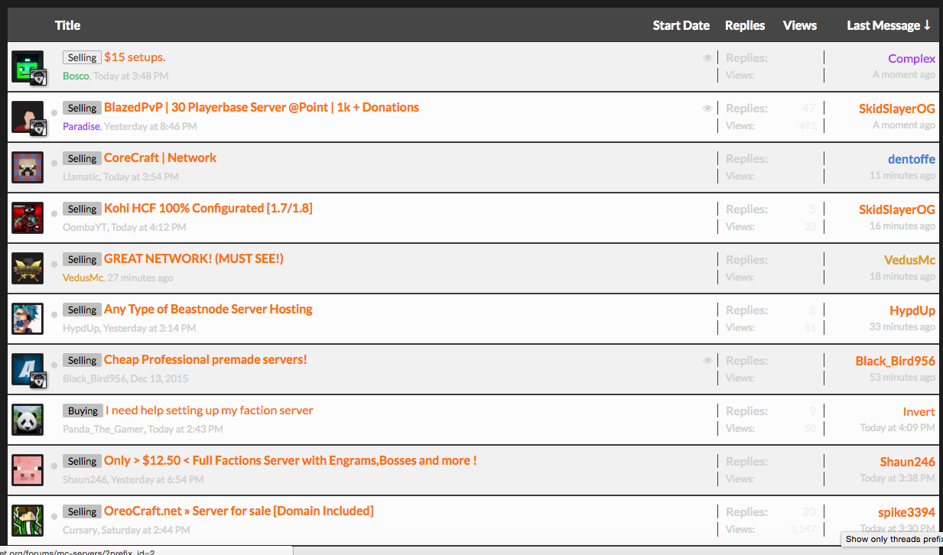943x555 pixels.
Task: Click OombaYT's red avatar image
Action: (x=28, y=218)
